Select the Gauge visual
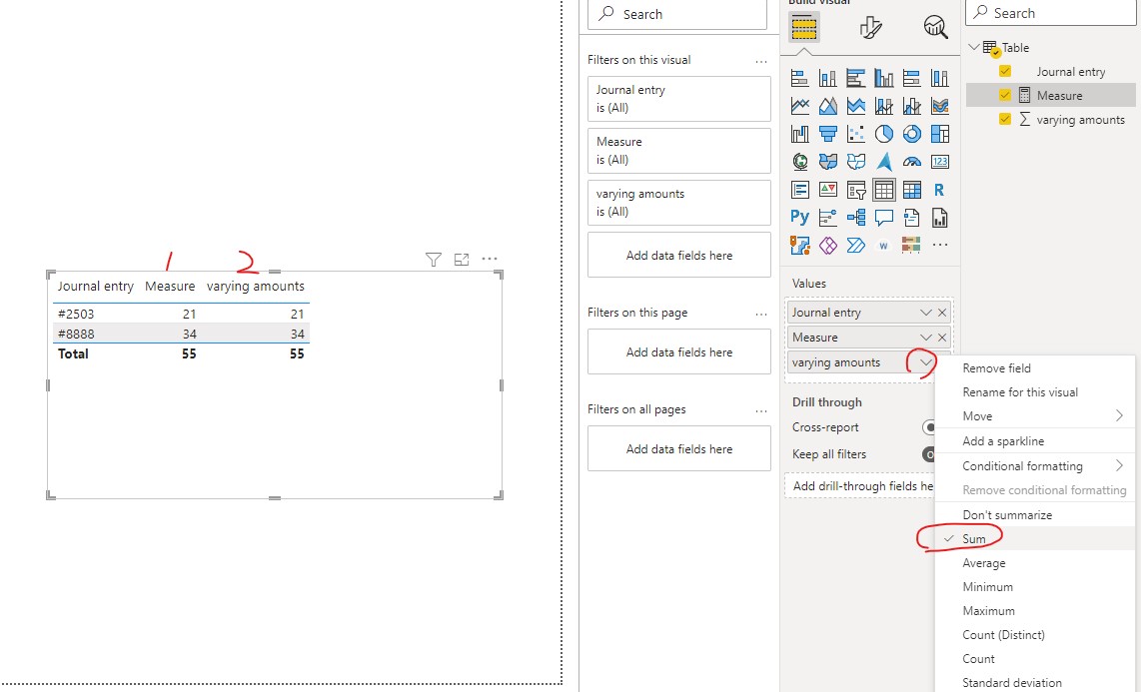This screenshot has width=1141, height=692. [912, 162]
